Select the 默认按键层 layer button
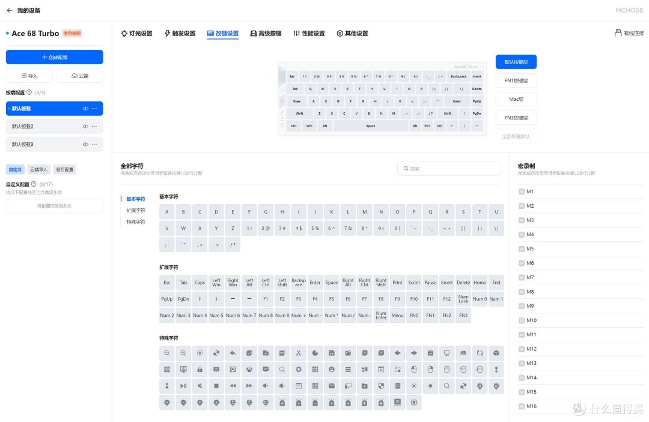The width and height of the screenshot is (649, 422). click(516, 62)
